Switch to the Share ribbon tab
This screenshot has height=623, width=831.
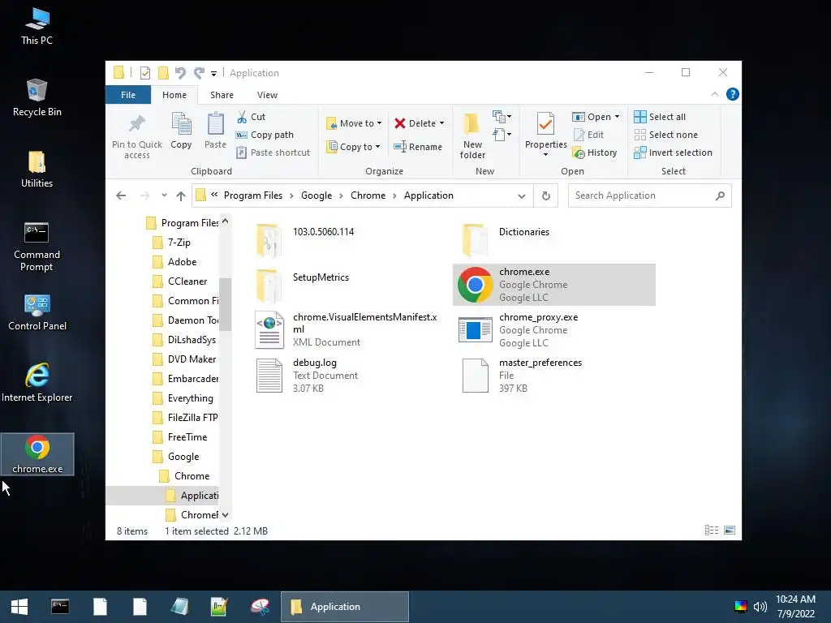coord(222,95)
